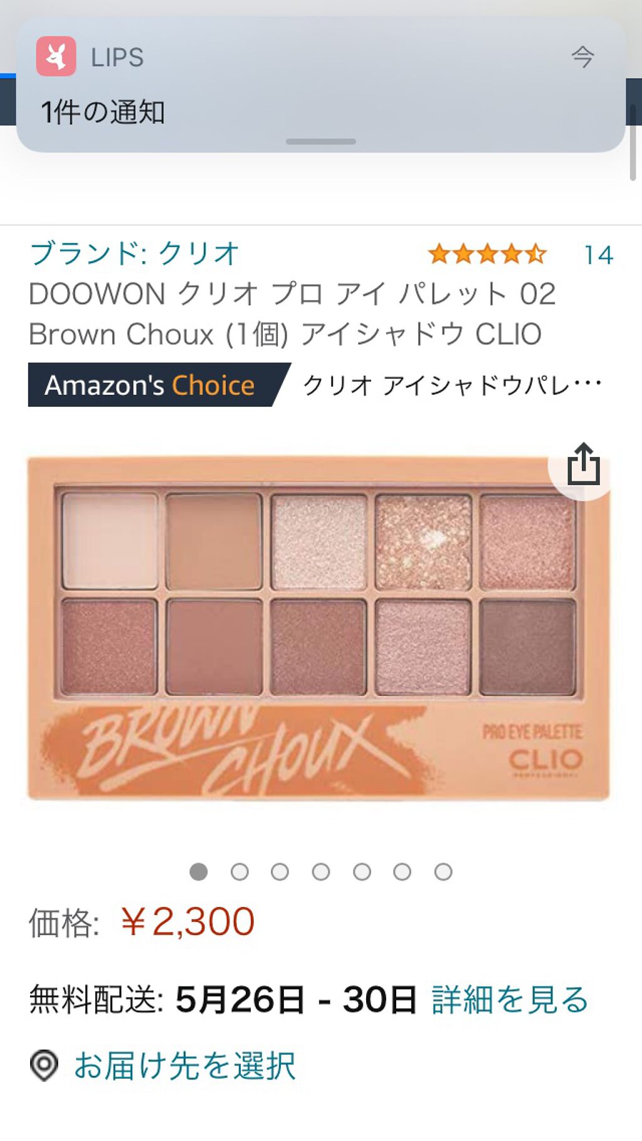The height and width of the screenshot is (1141, 642).
Task: Choose お届け先を選択 delivery address
Action: (185, 1065)
